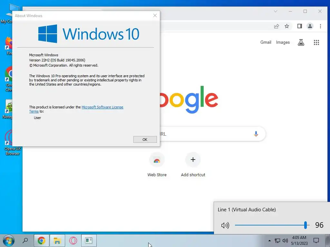This screenshot has height=247, width=330.
Task: Open network tray icon
Action: [277, 241]
